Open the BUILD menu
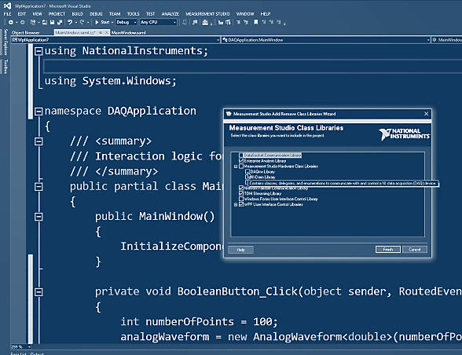Viewport: 462px width, 355px height. [78, 14]
